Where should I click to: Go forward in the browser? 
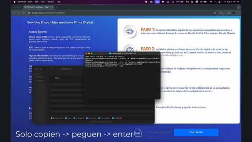pyautogui.click(x=19, y=13)
